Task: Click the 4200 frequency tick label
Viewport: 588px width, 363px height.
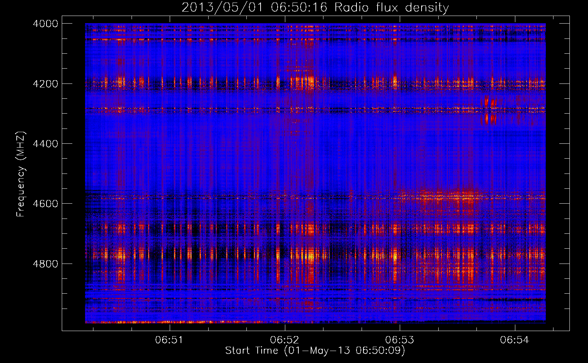Action: (45, 84)
